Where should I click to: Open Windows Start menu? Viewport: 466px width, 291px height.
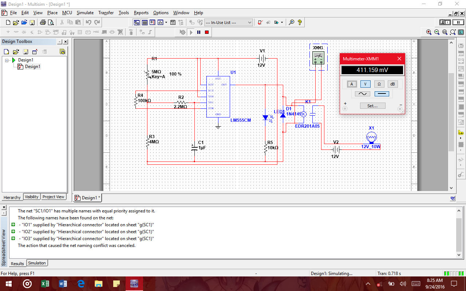tap(9, 284)
